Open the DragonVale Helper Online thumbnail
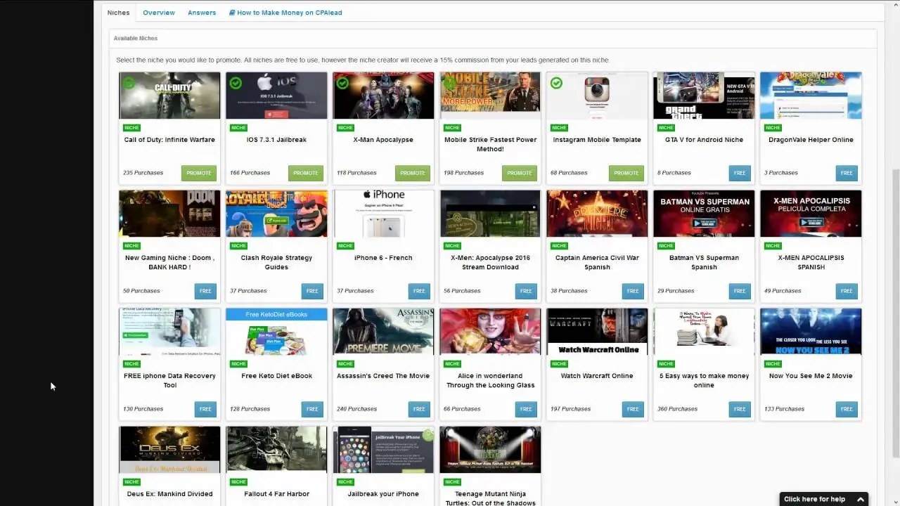This screenshot has height=506, width=900. tap(811, 96)
